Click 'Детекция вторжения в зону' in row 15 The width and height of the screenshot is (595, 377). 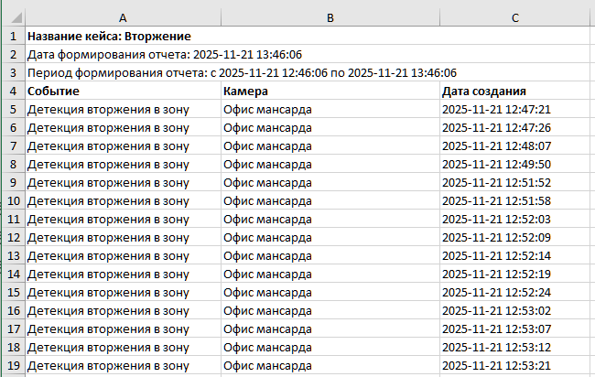109,292
